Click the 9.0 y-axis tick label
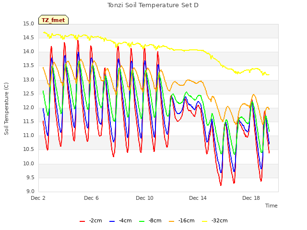This screenshot has width=307, height=230. click(x=30, y=191)
